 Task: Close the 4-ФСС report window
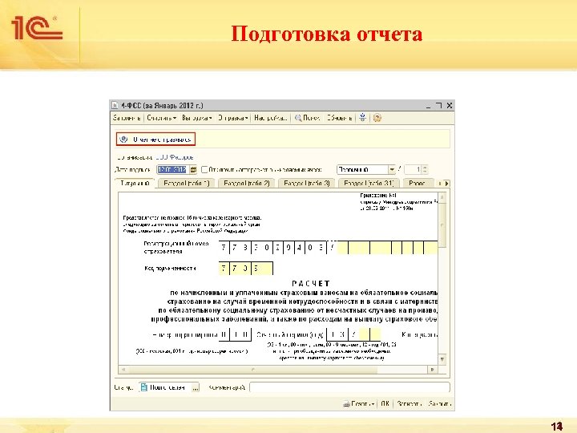(x=450, y=105)
